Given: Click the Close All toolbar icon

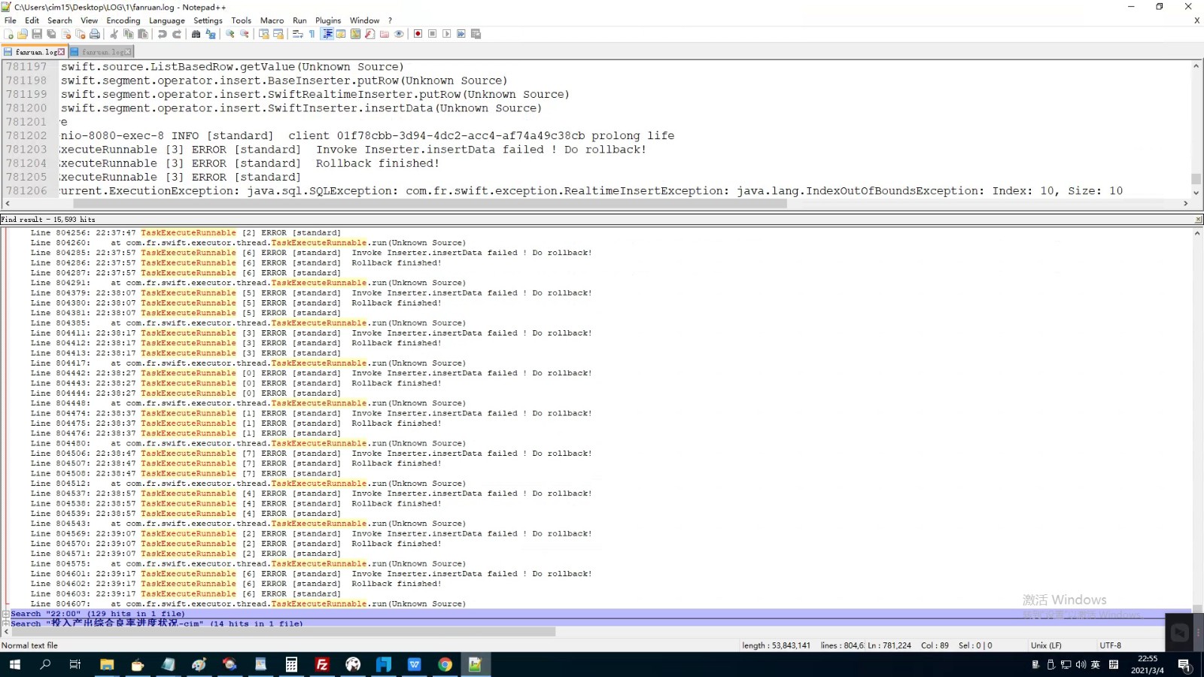Looking at the screenshot, I should (81, 34).
